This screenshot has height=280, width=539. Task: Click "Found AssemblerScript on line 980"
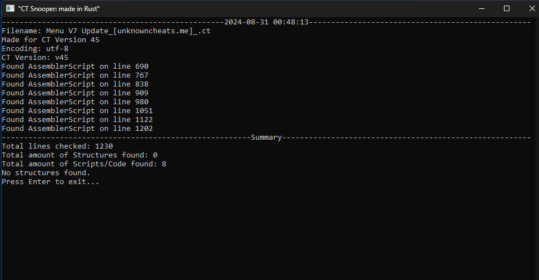pyautogui.click(x=75, y=102)
